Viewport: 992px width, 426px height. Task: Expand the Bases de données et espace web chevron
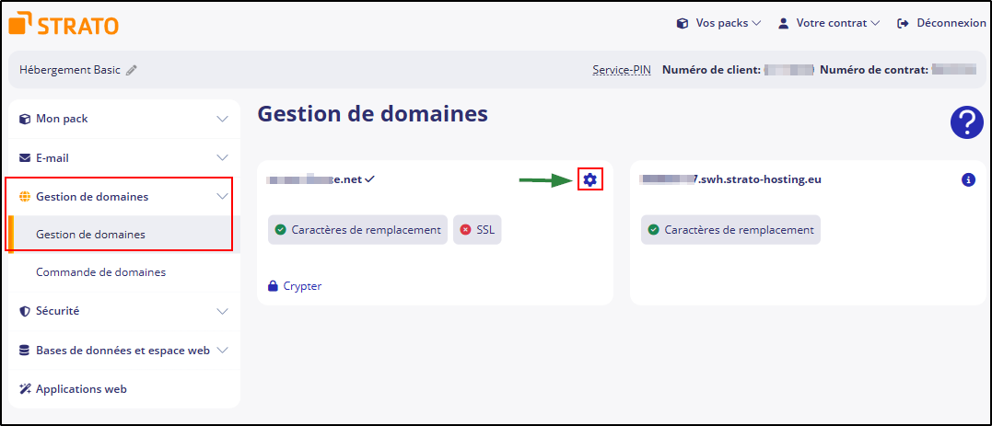click(222, 351)
